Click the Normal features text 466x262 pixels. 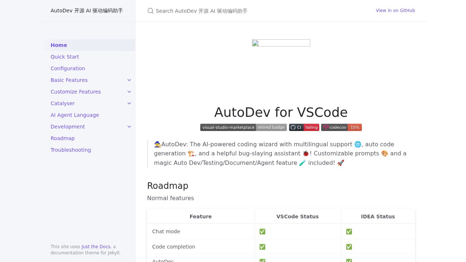(x=170, y=198)
